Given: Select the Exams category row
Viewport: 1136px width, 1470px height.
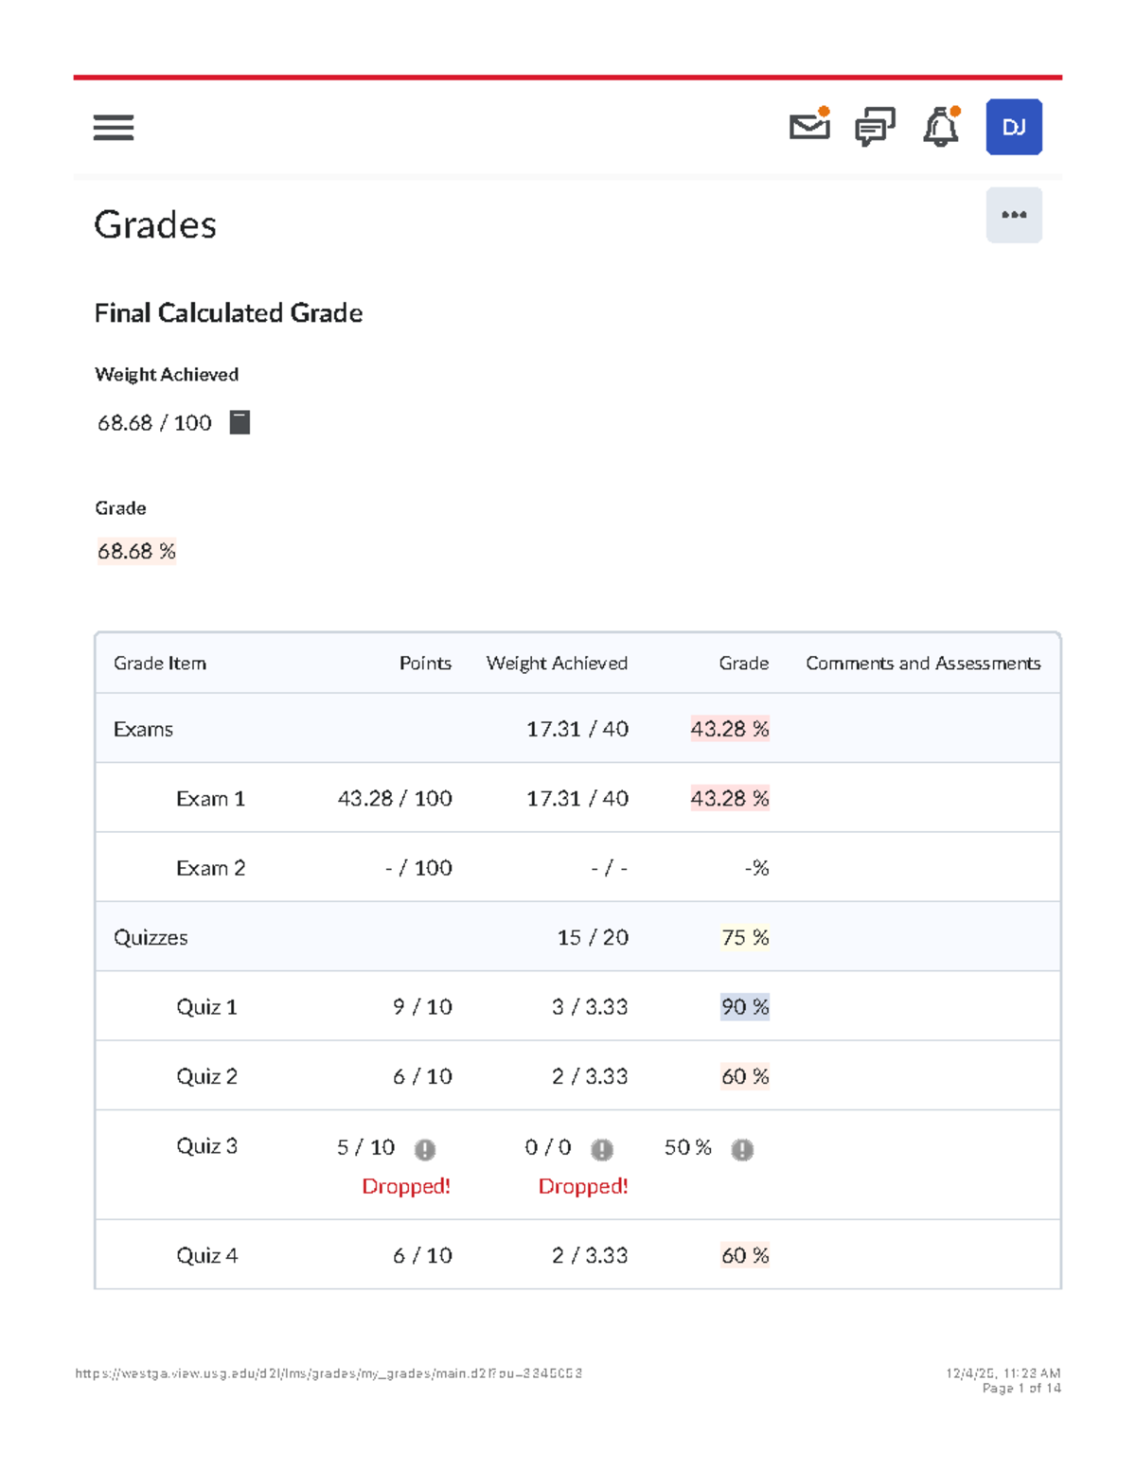Looking at the screenshot, I should (x=144, y=729).
